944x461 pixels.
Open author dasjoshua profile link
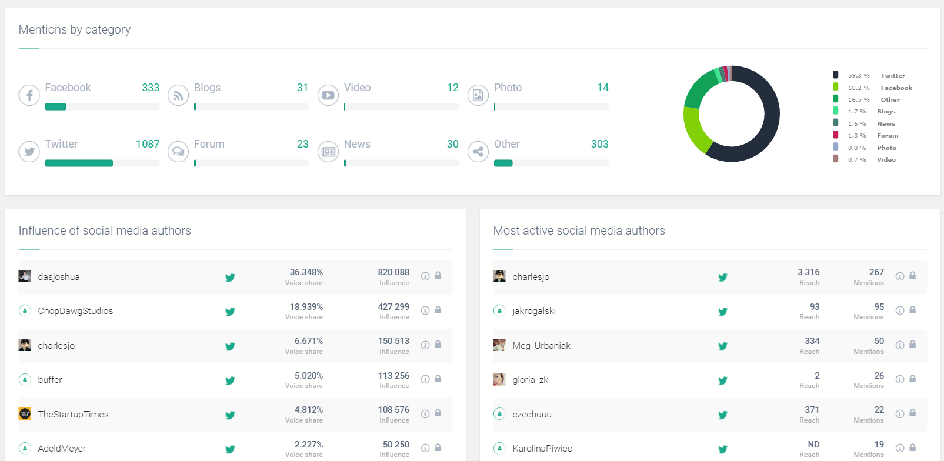pyautogui.click(x=59, y=277)
